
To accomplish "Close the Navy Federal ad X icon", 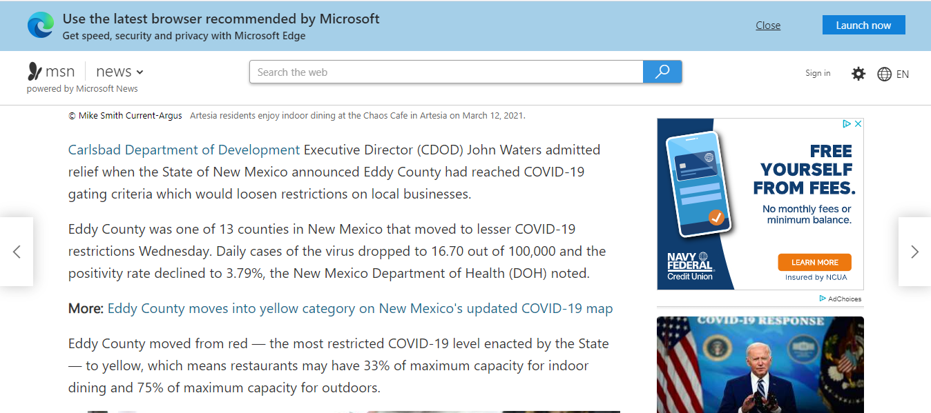I will coord(858,124).
